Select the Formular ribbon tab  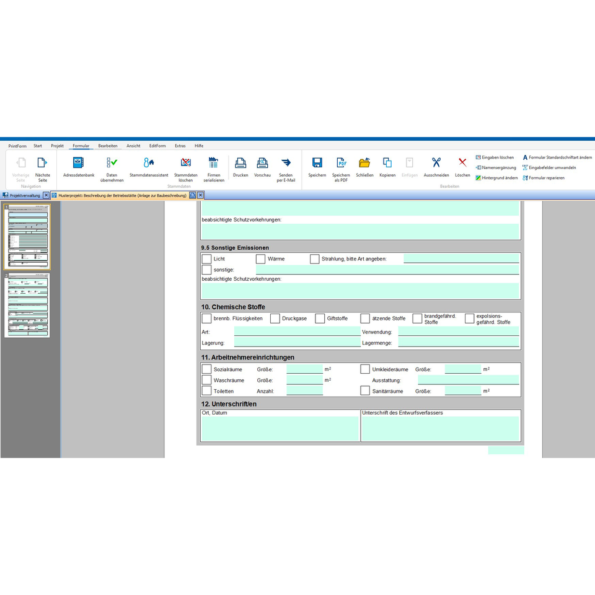[x=81, y=146]
